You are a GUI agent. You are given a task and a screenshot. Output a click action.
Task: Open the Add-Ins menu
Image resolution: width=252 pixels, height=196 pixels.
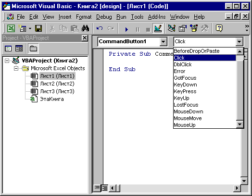pyautogui.click(x=157, y=17)
